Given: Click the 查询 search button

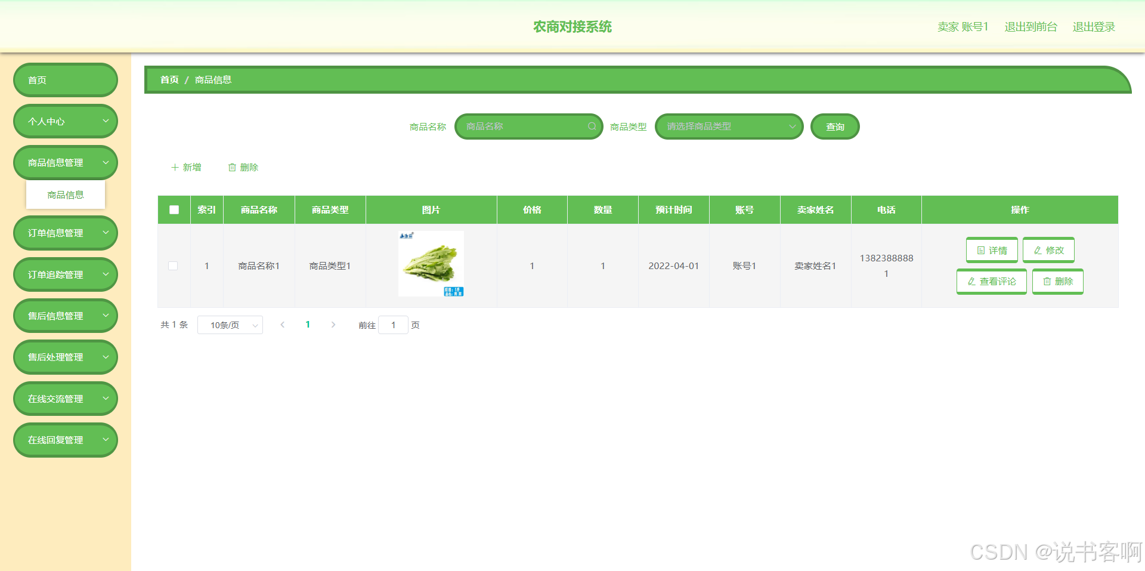Looking at the screenshot, I should [x=835, y=126].
